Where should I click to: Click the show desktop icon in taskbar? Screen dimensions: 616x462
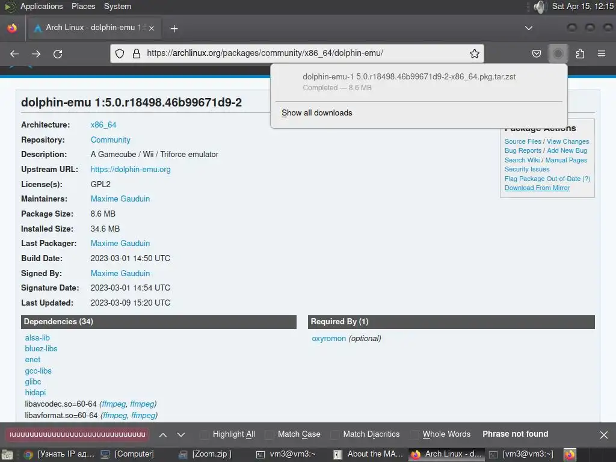coord(7,455)
